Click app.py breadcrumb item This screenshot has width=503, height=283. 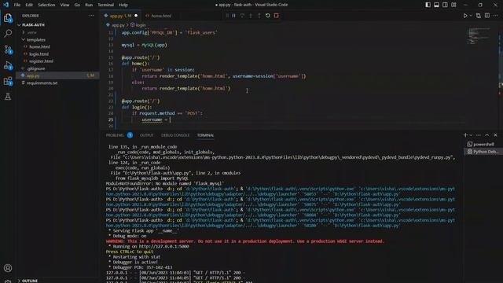coord(118,24)
